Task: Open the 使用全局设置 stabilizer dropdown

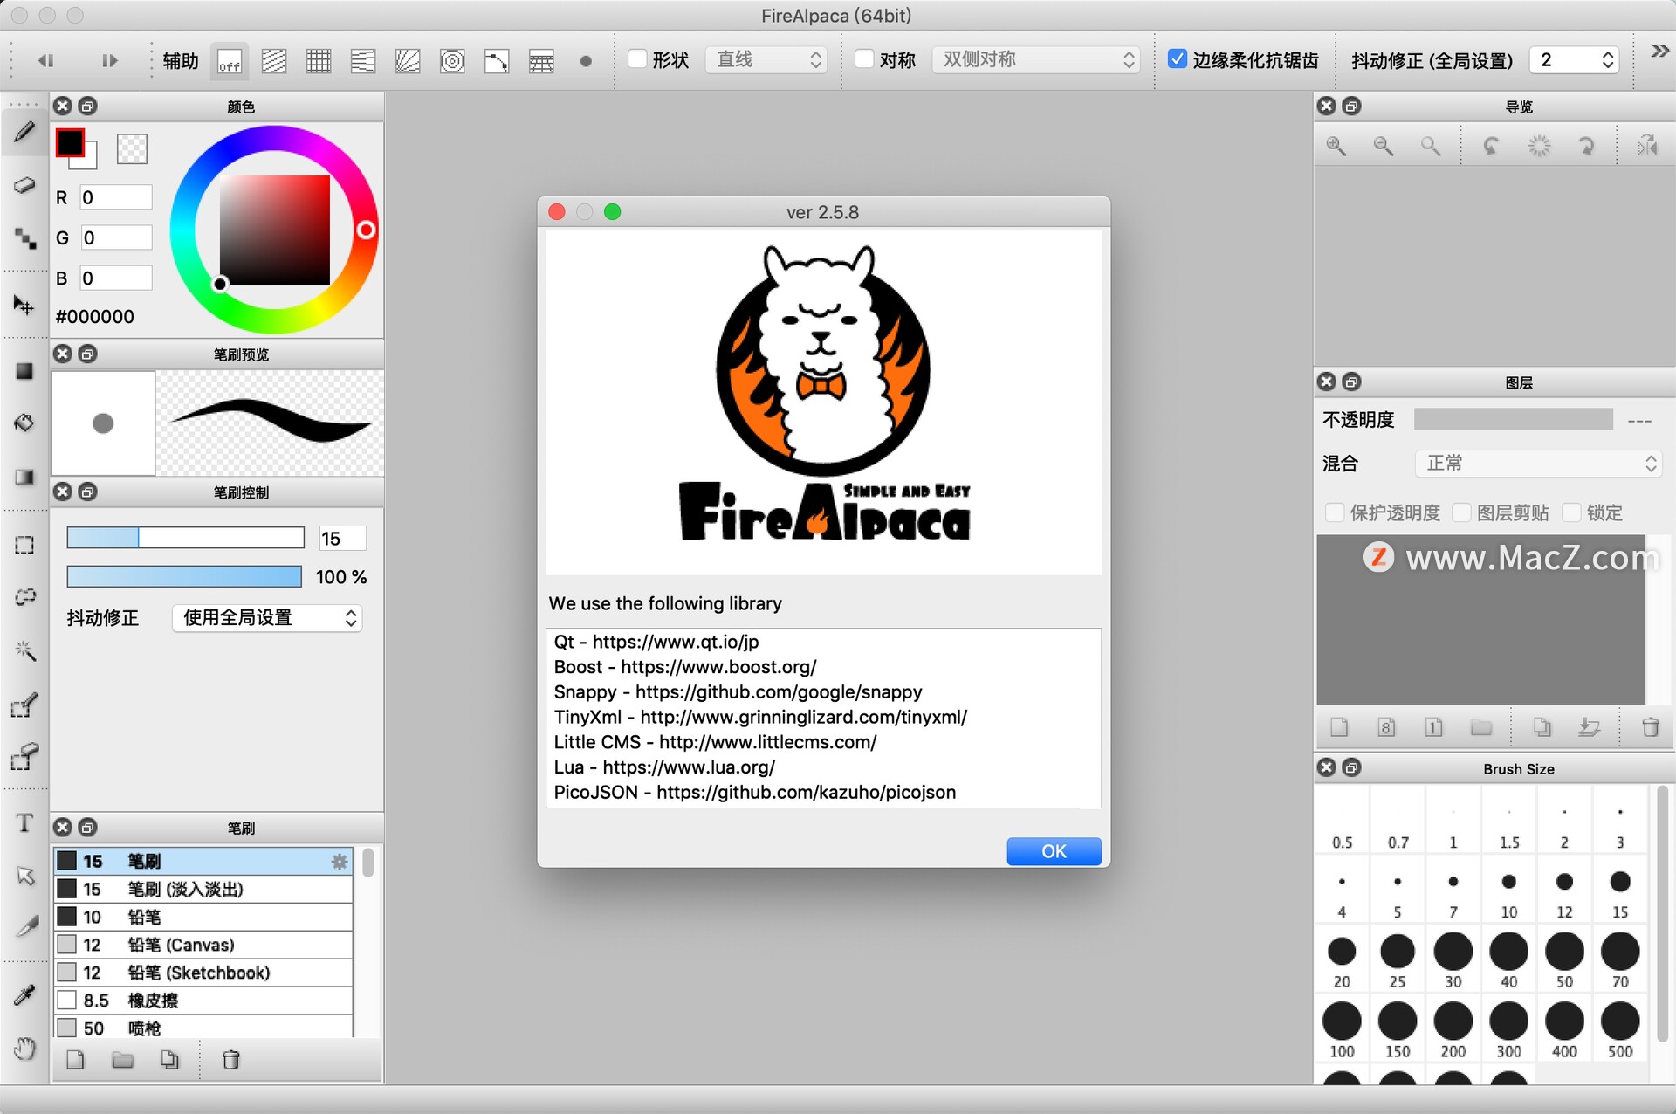Action: pyautogui.click(x=267, y=618)
